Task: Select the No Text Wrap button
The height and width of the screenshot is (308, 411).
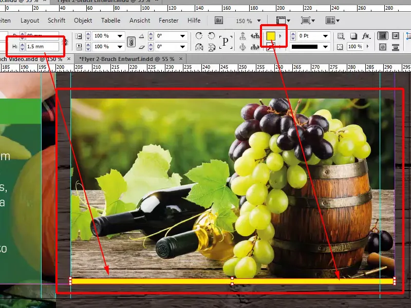Action: (383, 35)
